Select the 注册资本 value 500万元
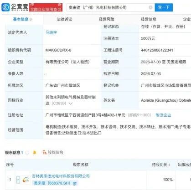191x191 pixels. tap(148, 38)
